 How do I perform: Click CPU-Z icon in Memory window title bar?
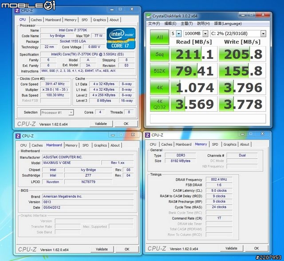[x=148, y=135]
